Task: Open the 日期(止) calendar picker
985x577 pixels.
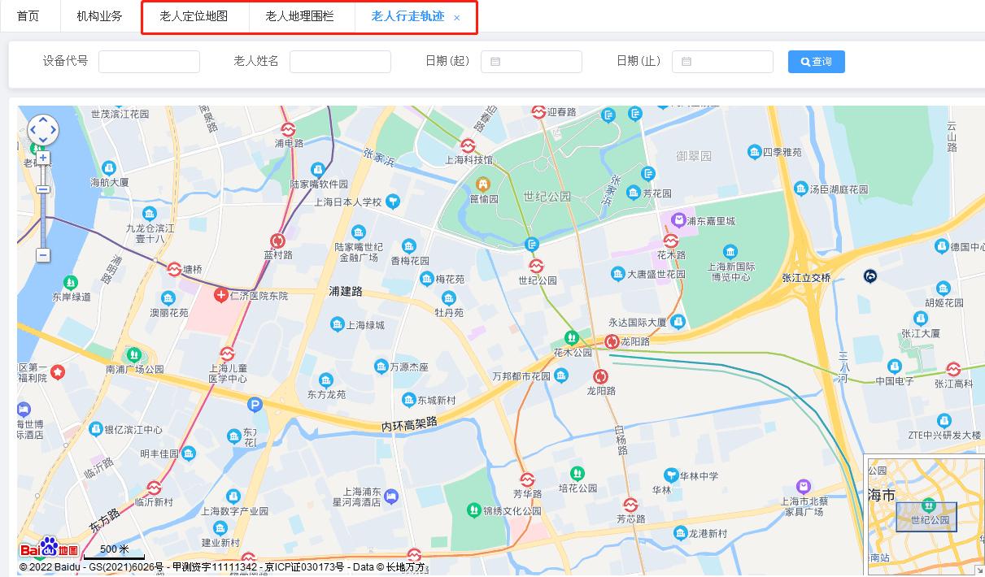Action: (687, 61)
